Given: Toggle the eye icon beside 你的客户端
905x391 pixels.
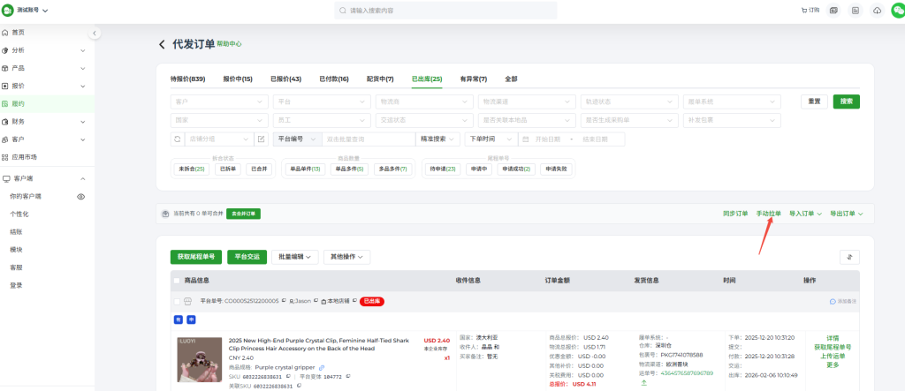Looking at the screenshot, I should click(x=80, y=196).
